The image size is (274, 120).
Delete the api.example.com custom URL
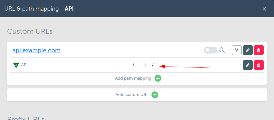click(x=259, y=50)
